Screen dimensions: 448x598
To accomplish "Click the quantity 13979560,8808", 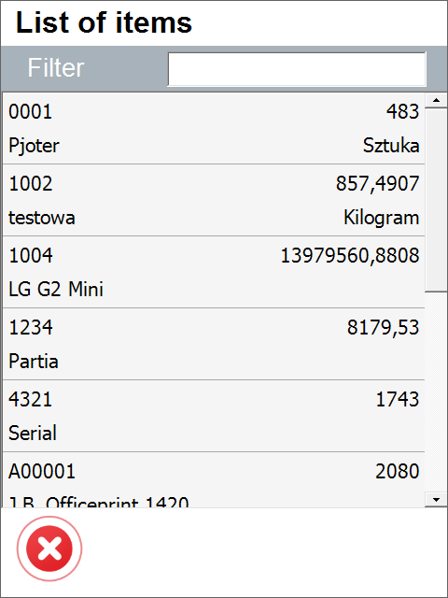I will coord(350,256).
